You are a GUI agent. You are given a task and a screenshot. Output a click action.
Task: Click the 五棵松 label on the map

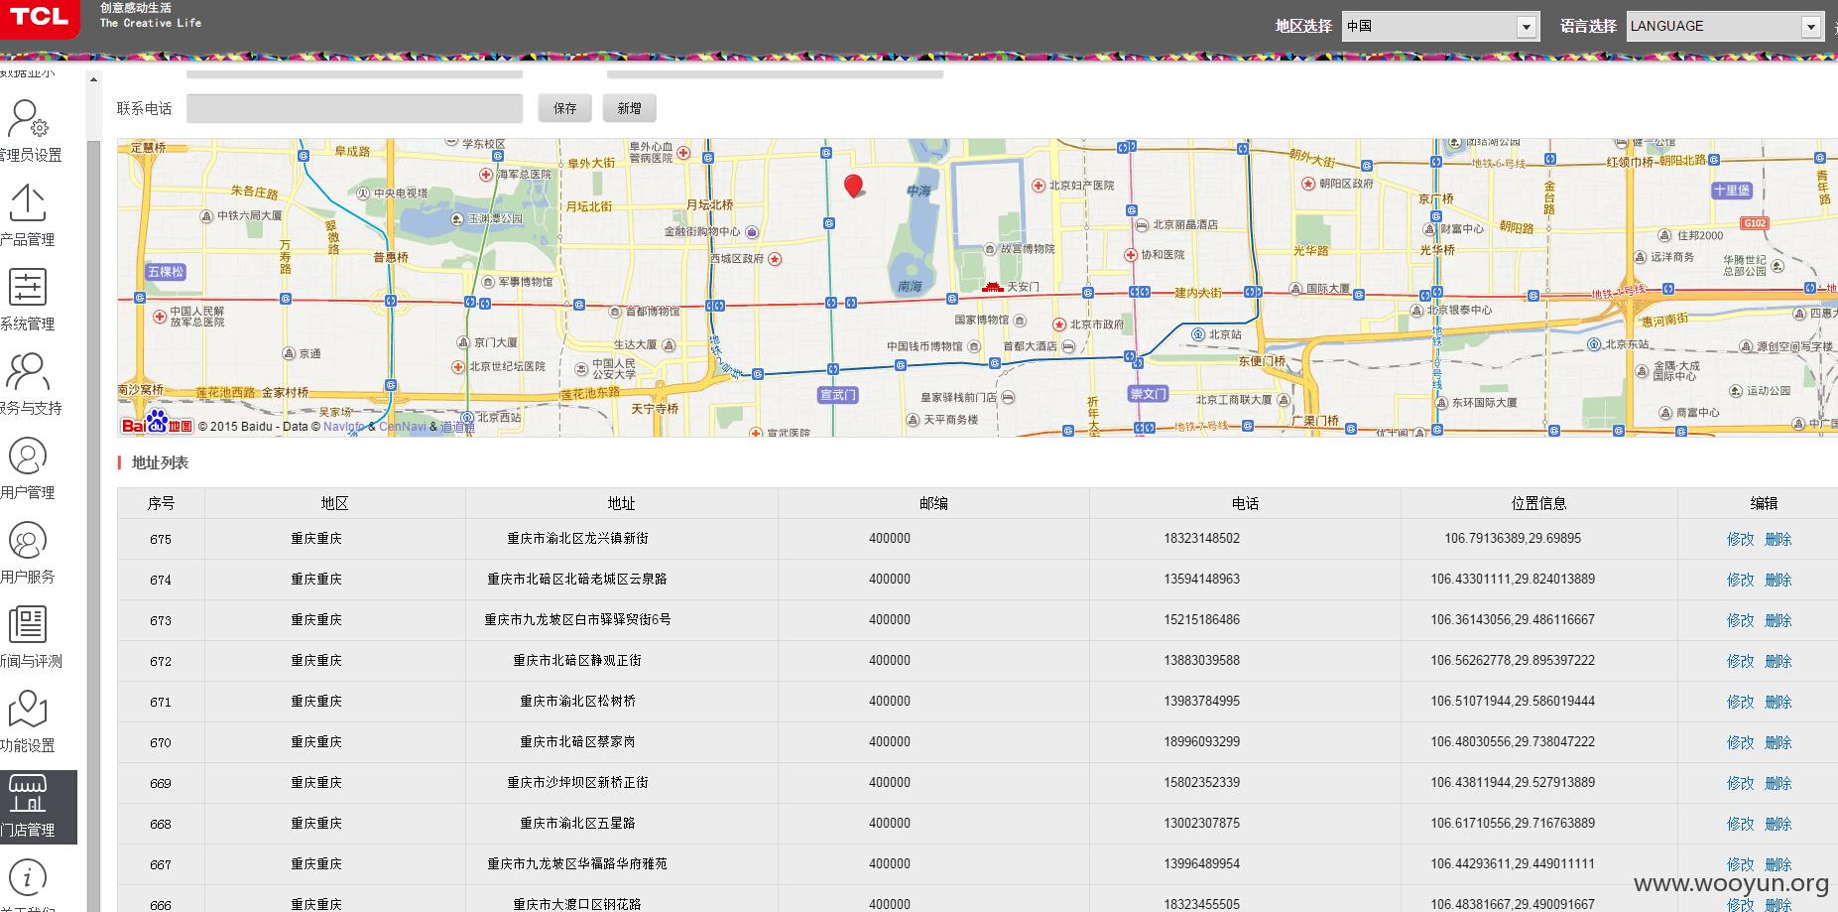[x=165, y=271]
